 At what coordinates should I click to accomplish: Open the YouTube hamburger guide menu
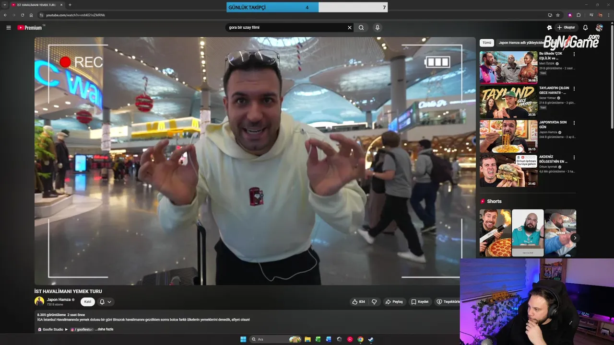(x=9, y=28)
